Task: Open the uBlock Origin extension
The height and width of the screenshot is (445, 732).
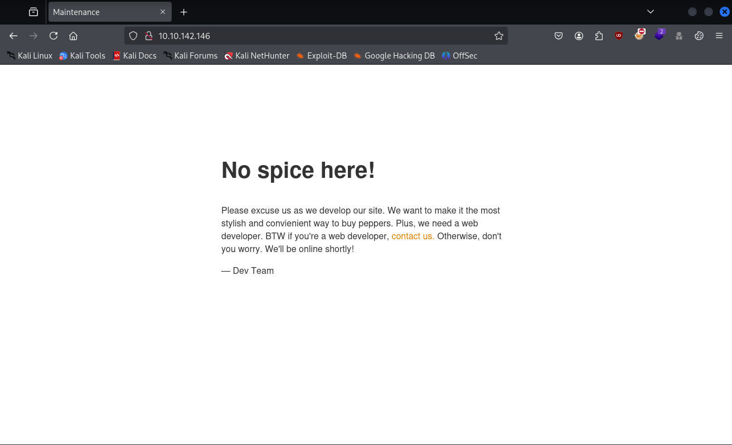Action: coord(619,36)
